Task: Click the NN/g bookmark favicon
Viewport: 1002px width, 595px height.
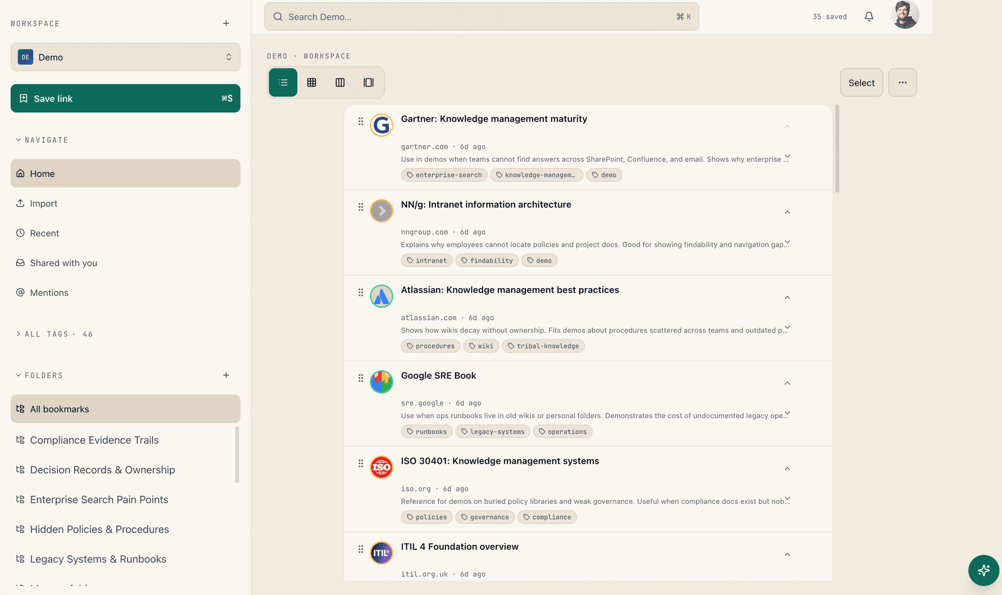Action: point(382,210)
